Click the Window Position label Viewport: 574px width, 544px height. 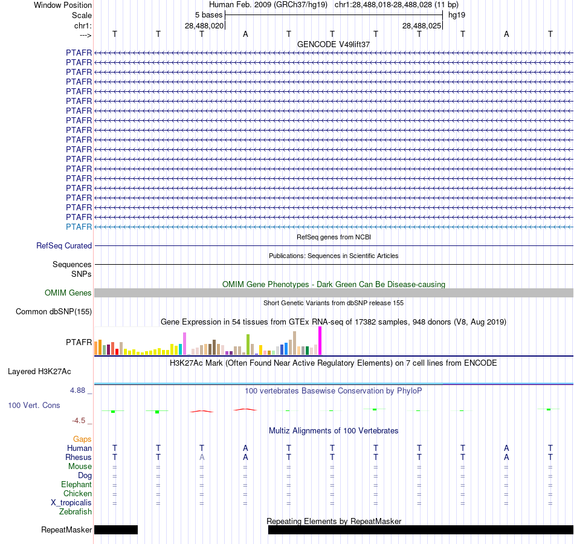click(63, 5)
